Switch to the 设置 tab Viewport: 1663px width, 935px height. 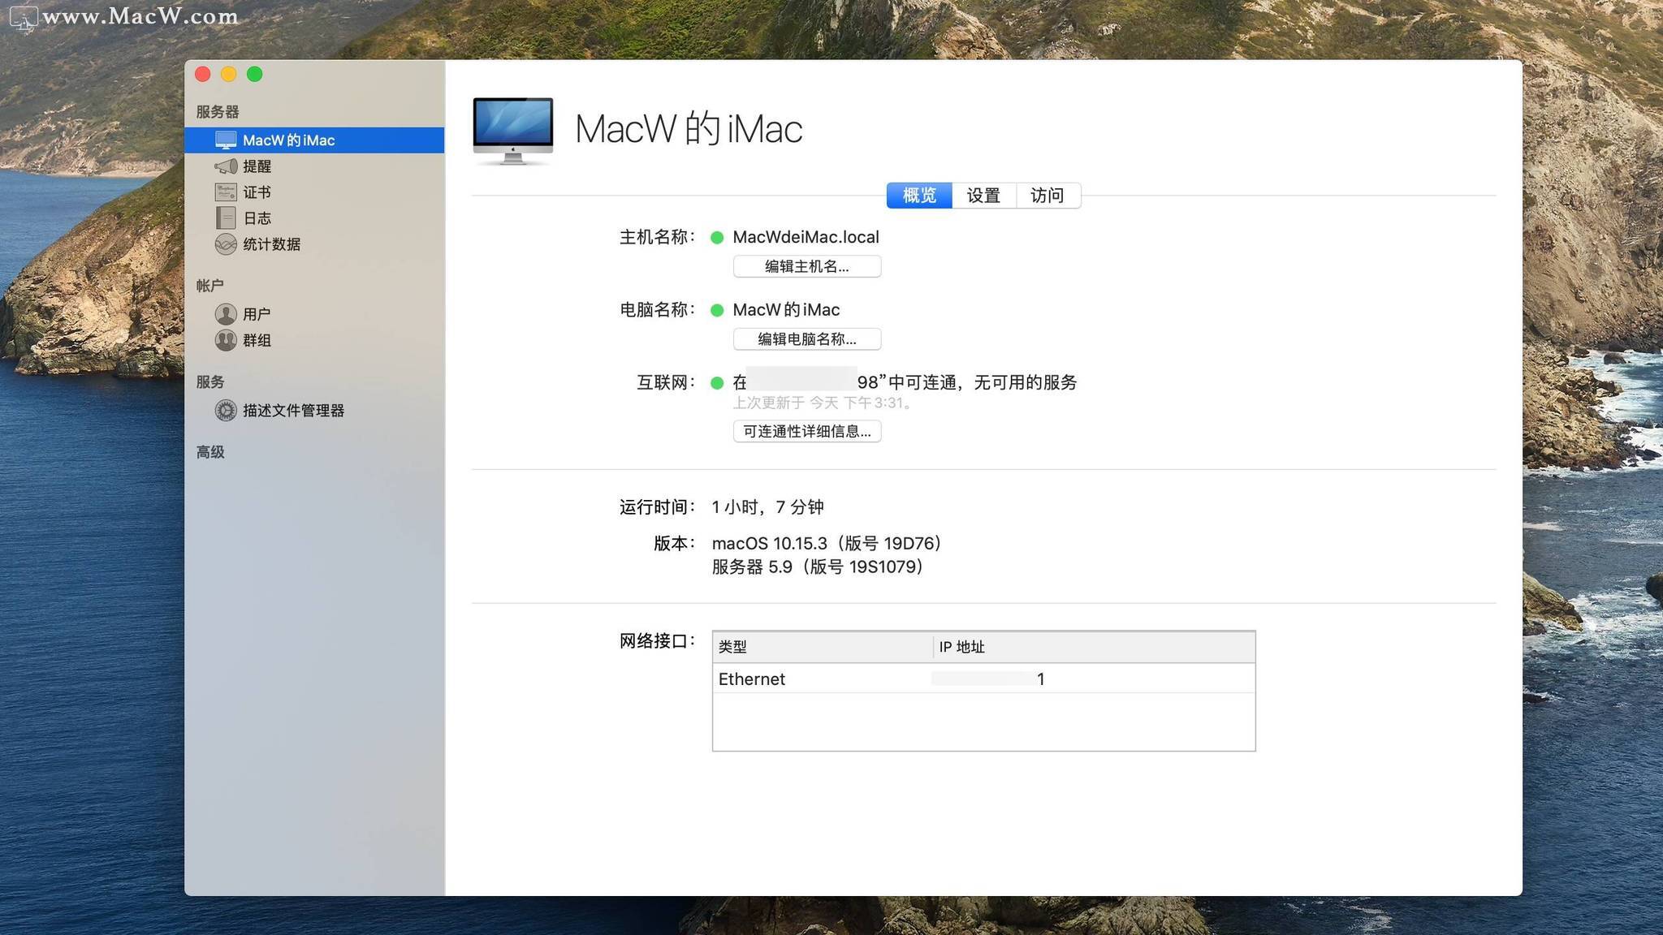[x=983, y=196]
